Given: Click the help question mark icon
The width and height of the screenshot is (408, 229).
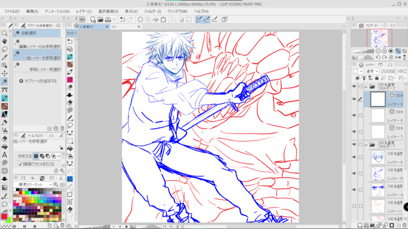Looking at the screenshot, I should coord(224,19).
